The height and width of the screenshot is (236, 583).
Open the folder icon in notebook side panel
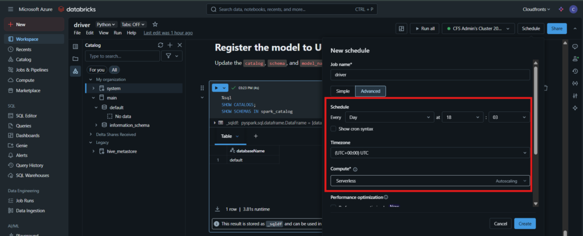click(x=75, y=58)
